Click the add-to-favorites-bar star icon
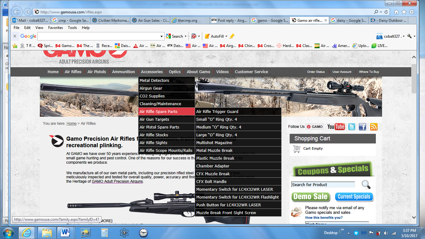This screenshot has width=425, height=239. [x=15, y=45]
